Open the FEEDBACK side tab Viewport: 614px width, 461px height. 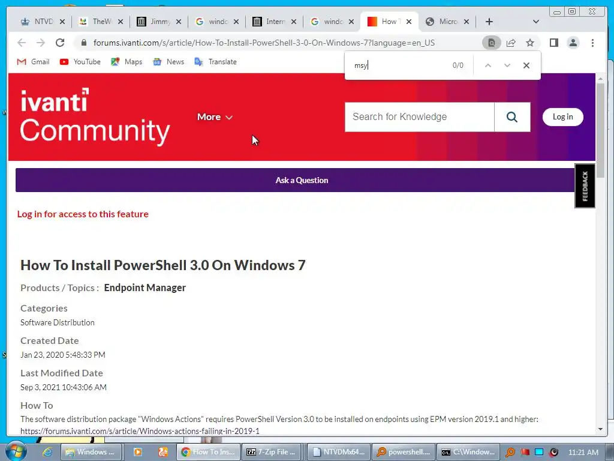click(585, 186)
